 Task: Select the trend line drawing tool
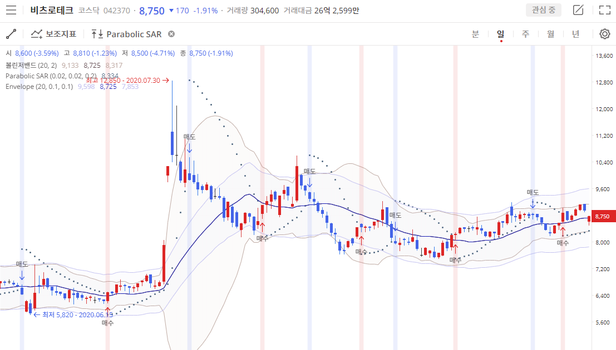pyautogui.click(x=11, y=34)
